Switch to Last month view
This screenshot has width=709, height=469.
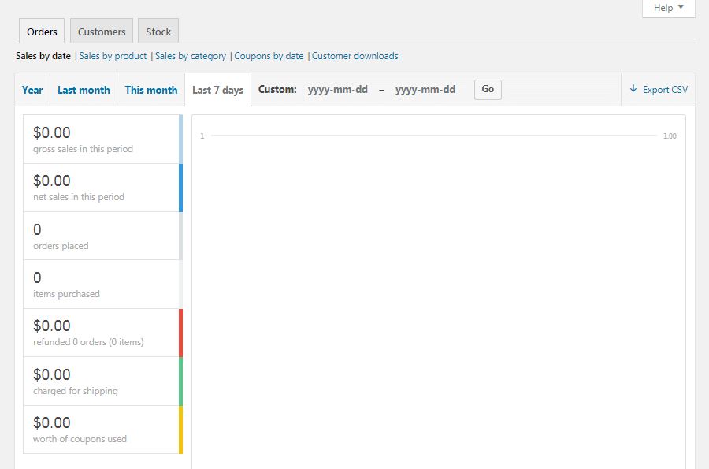(x=83, y=89)
